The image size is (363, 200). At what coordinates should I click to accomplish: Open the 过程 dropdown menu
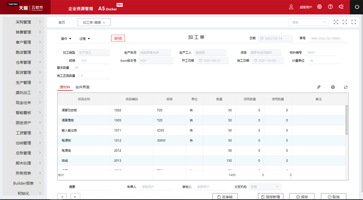pyautogui.click(x=85, y=39)
